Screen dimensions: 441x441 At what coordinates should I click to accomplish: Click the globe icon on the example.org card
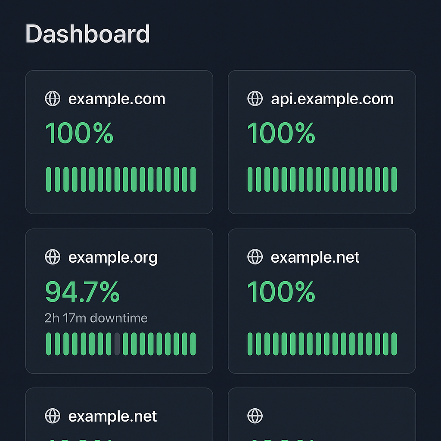tap(53, 257)
